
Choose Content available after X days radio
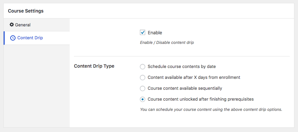point(143,78)
